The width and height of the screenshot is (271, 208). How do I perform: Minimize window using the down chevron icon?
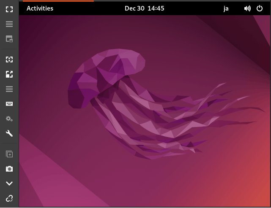pyautogui.click(x=9, y=184)
